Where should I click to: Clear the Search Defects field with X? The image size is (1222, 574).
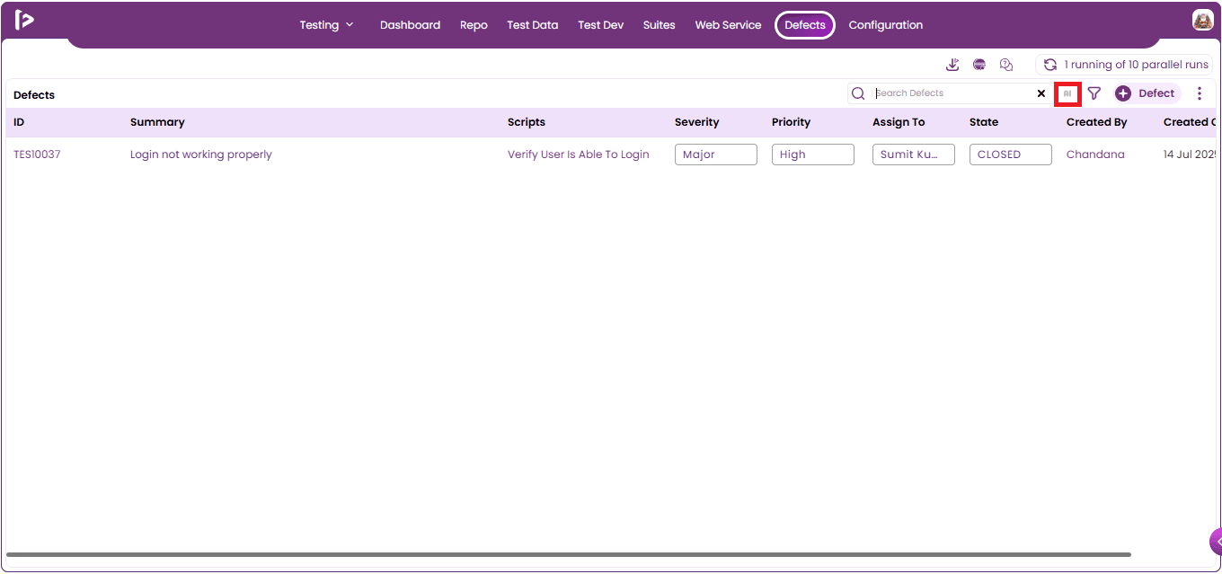click(x=1041, y=93)
